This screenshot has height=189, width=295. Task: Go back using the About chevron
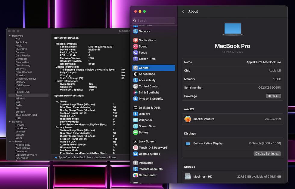click(183, 11)
